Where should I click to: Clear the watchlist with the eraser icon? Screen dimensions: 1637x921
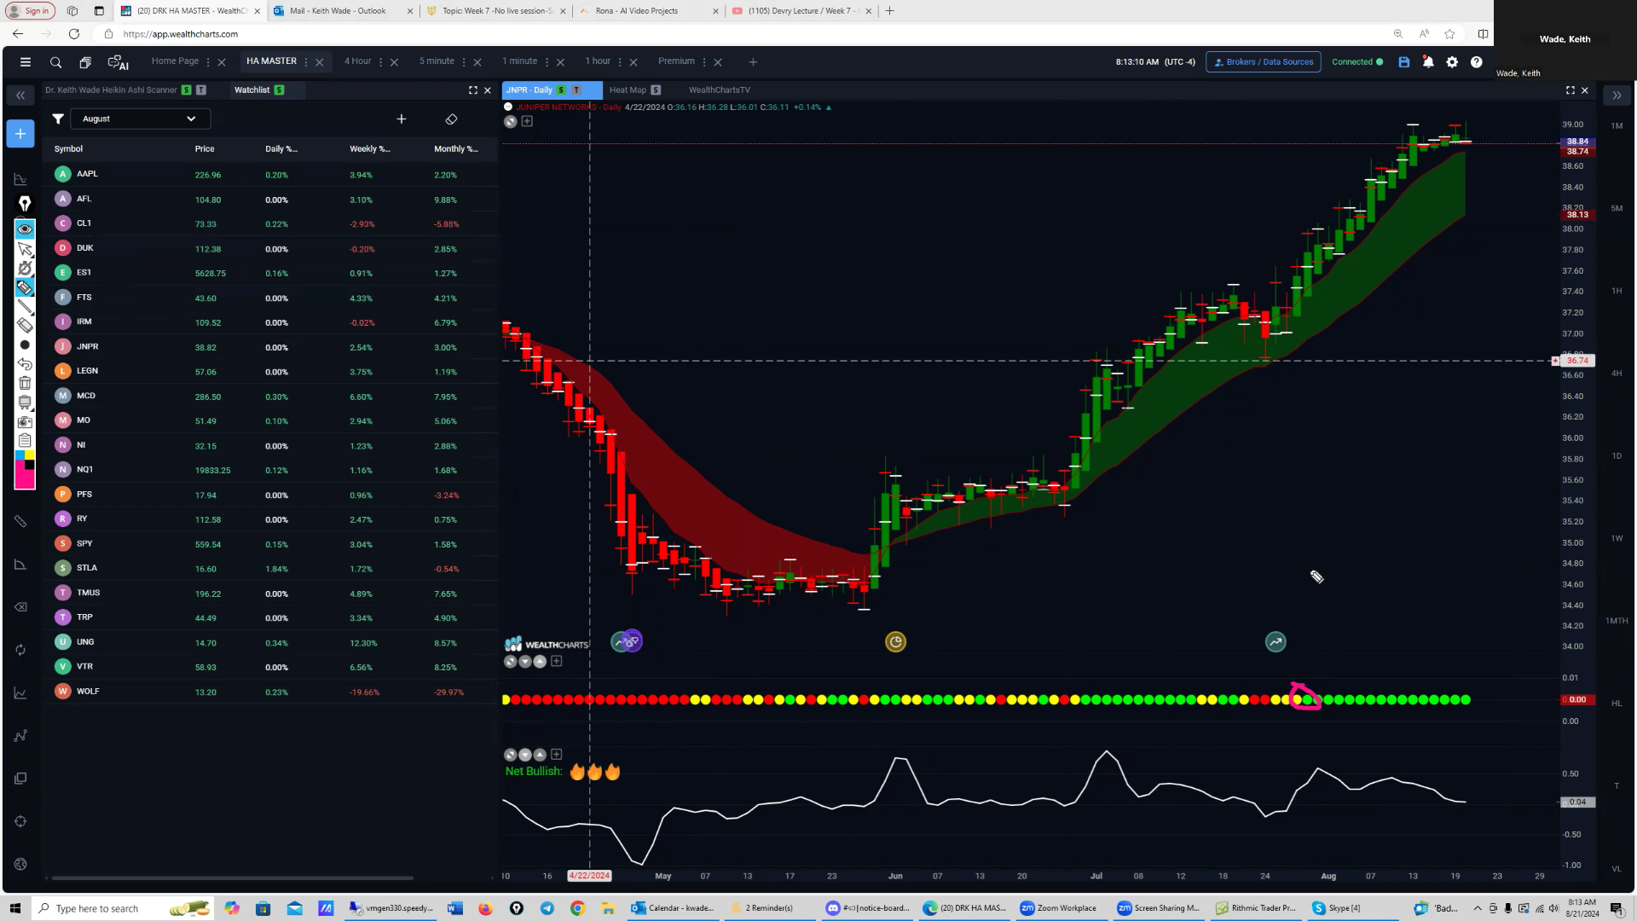pos(451,119)
